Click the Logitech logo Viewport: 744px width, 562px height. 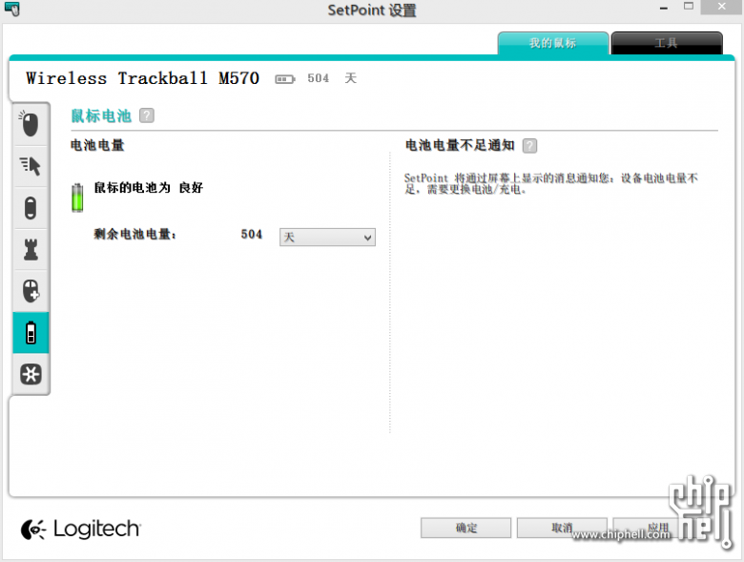(81, 529)
